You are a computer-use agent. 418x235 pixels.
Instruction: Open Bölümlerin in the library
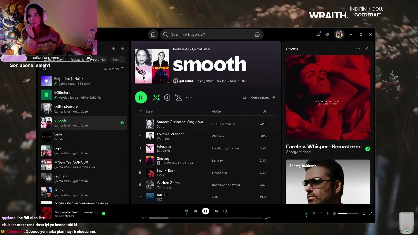[x=83, y=95]
